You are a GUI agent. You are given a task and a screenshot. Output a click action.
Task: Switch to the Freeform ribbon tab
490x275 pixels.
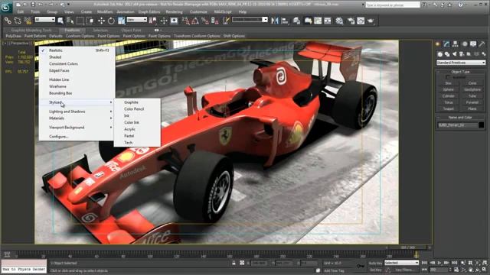72,31
